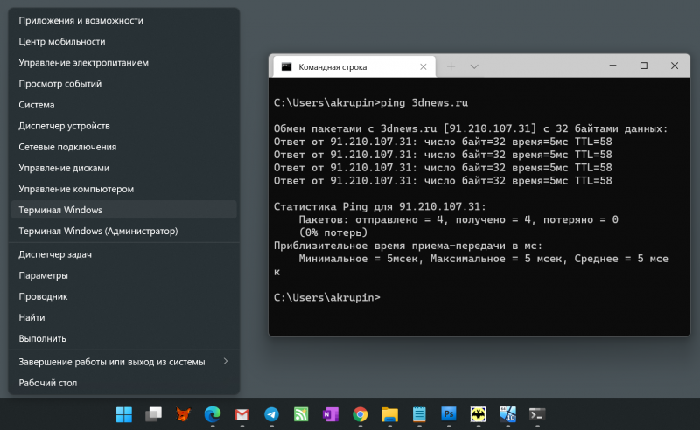Add a new terminal tab with plus button
The width and height of the screenshot is (700, 430).
[451, 66]
